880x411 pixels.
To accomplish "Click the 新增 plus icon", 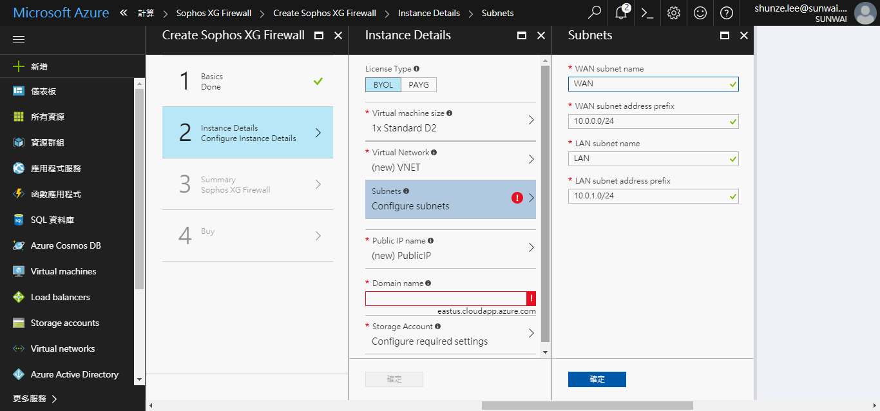I will click(19, 66).
